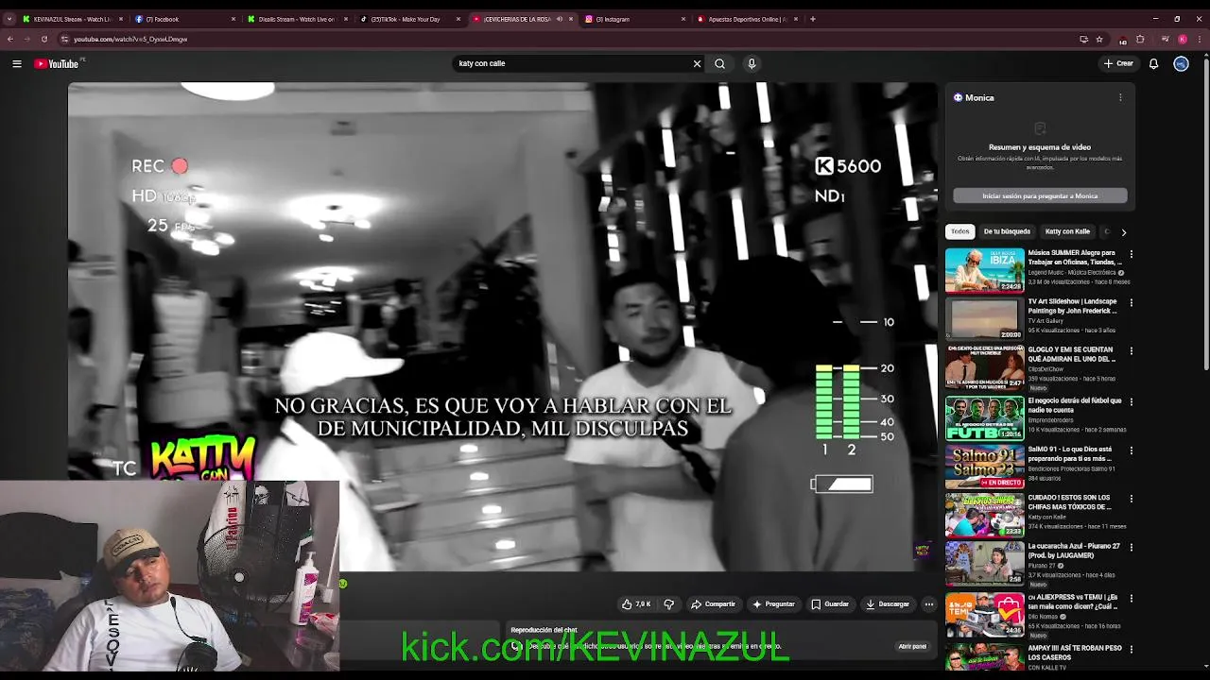Image resolution: width=1210 pixels, height=680 pixels.
Task: Click the Compartir share button
Action: click(713, 603)
